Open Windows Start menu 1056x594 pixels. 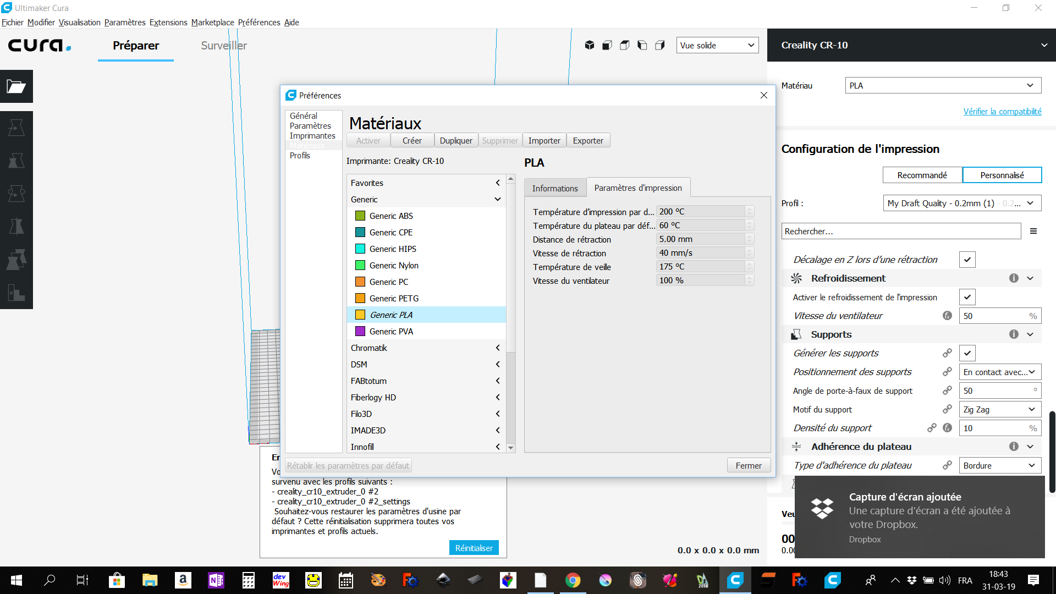16,580
